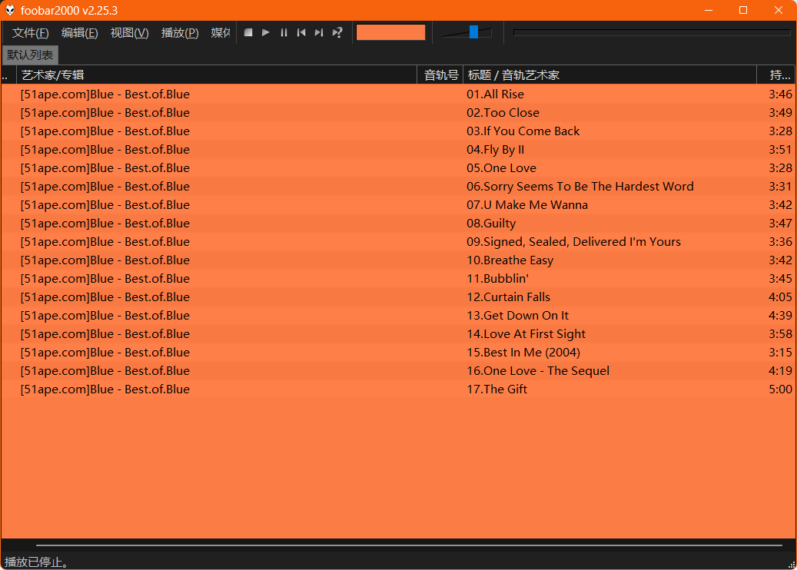Click the Pause button

click(284, 32)
